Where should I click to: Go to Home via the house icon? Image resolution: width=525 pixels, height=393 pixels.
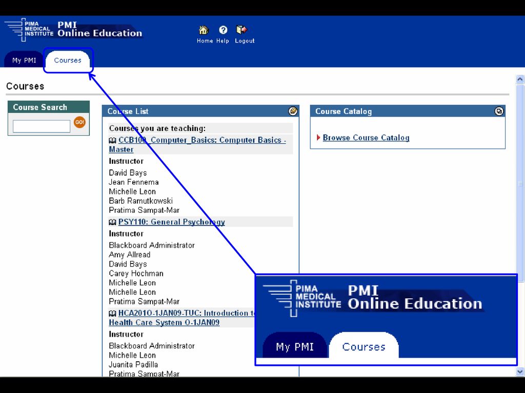click(x=204, y=30)
